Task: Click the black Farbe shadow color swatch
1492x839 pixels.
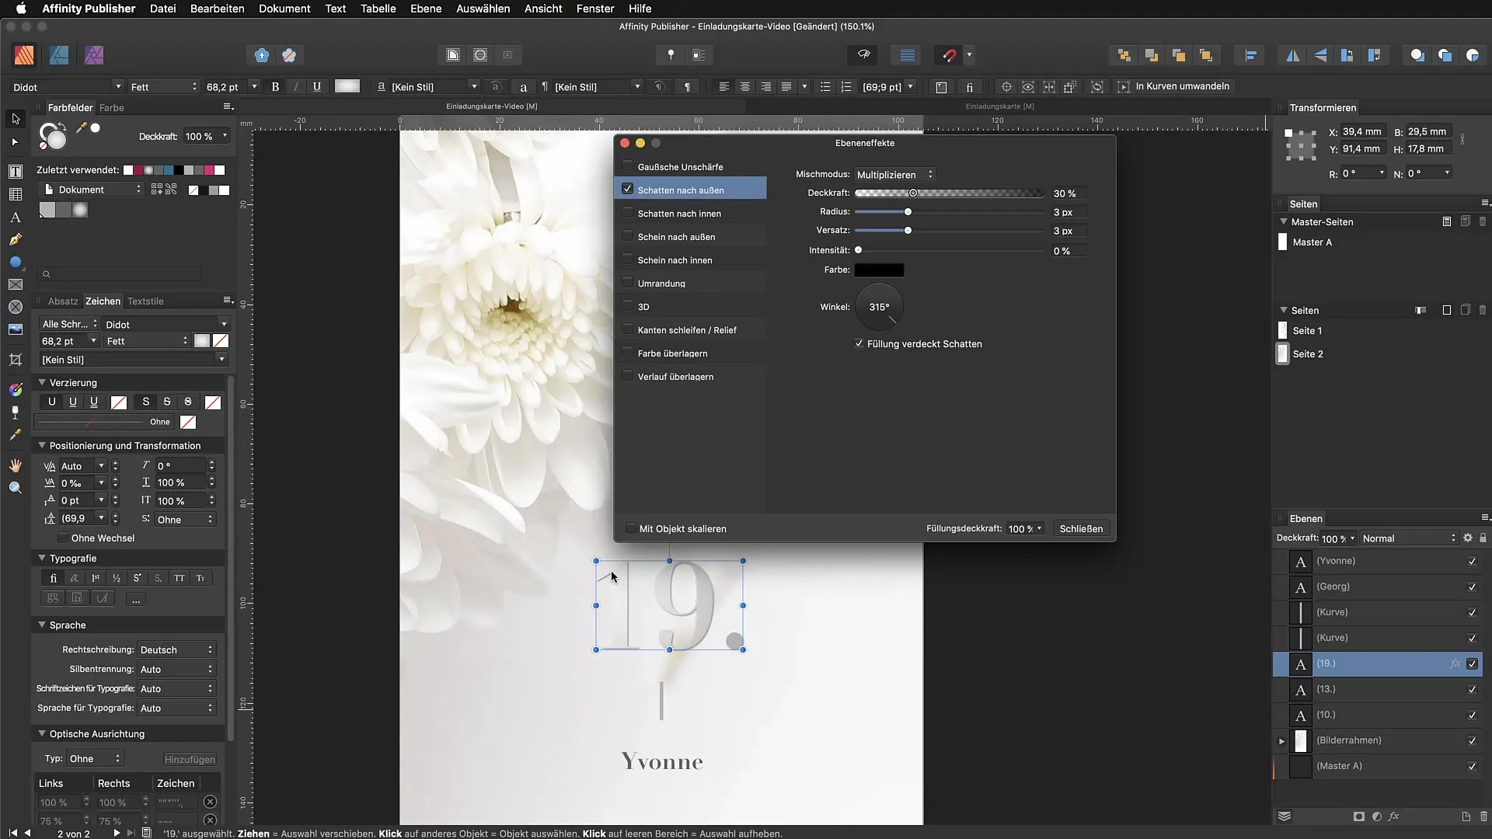Action: click(x=879, y=270)
